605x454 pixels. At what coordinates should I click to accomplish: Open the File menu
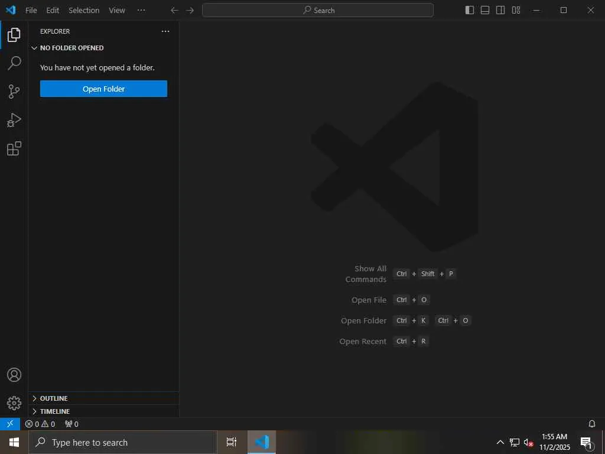click(x=31, y=11)
